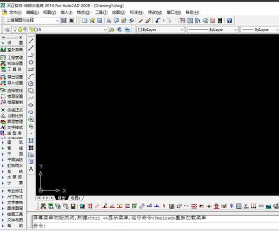Close the Tianzheng side menu panel
The width and height of the screenshot is (279, 231).
point(20,38)
